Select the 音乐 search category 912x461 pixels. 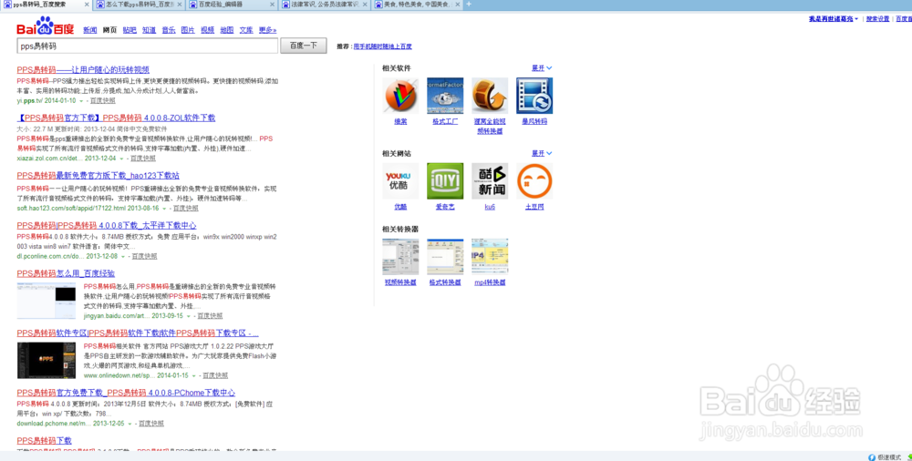(x=169, y=30)
